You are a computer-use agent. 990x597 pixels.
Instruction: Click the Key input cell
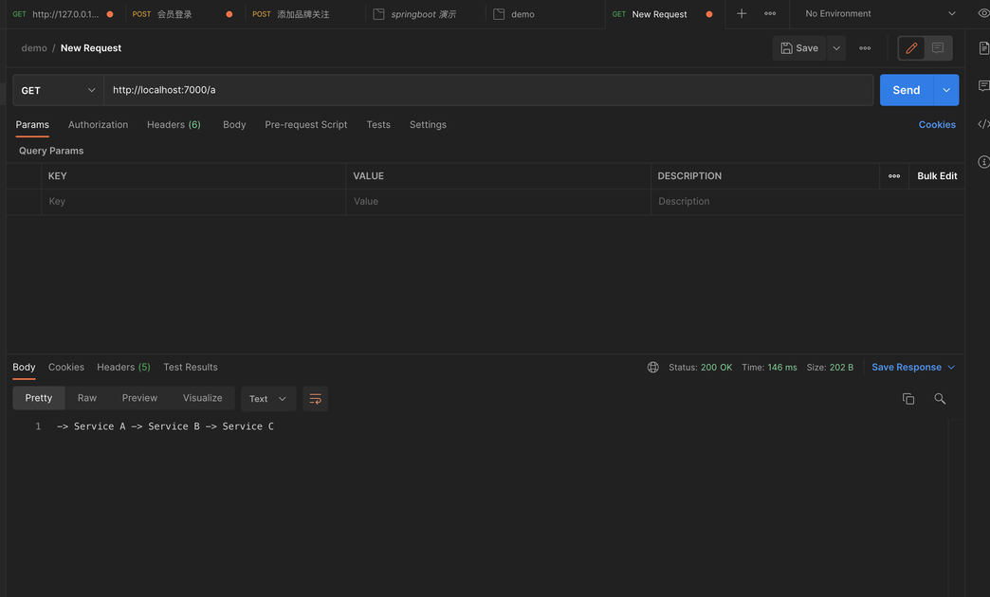(x=193, y=201)
